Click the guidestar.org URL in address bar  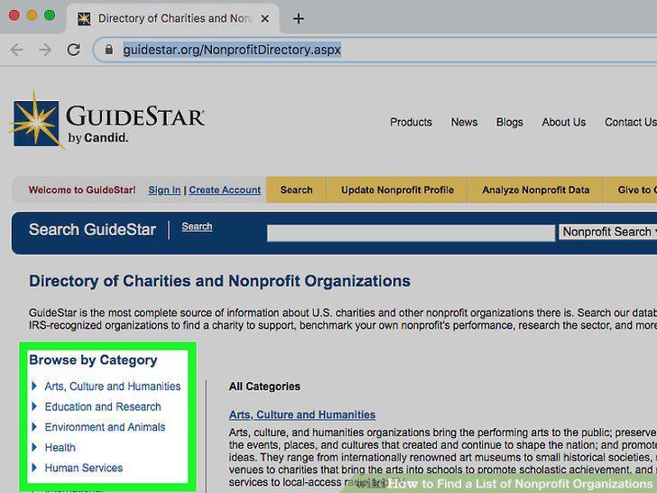coord(232,50)
